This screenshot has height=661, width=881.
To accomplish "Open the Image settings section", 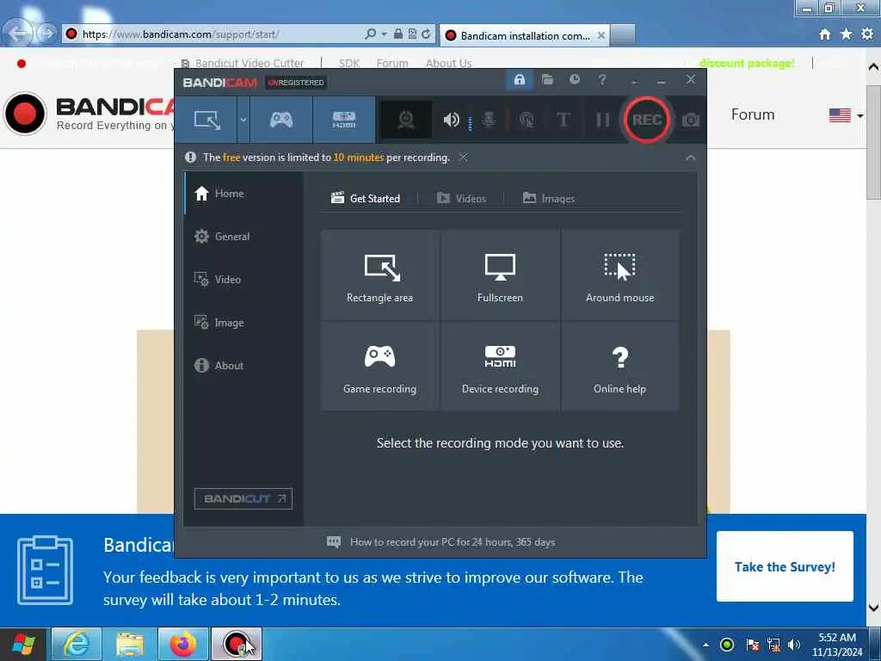I will click(x=243, y=323).
